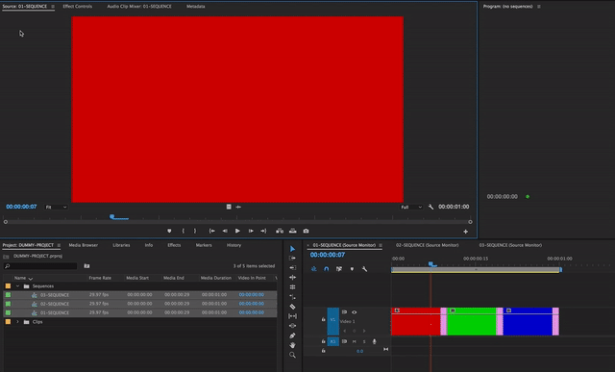Select the Zoom magnifier tool
The image size is (615, 372).
292,355
